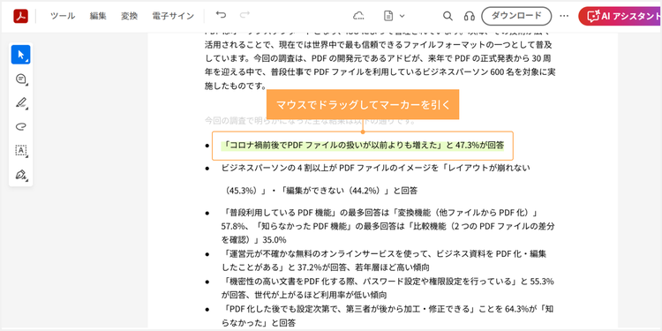662x331 pixels.
Task: Click the headphones read aloud icon
Action: [x=469, y=16]
